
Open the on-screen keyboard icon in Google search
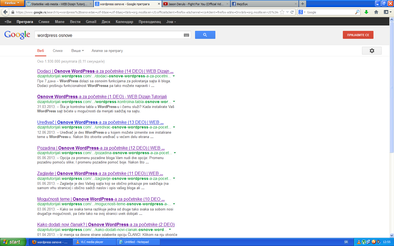pyautogui.click(x=186, y=35)
